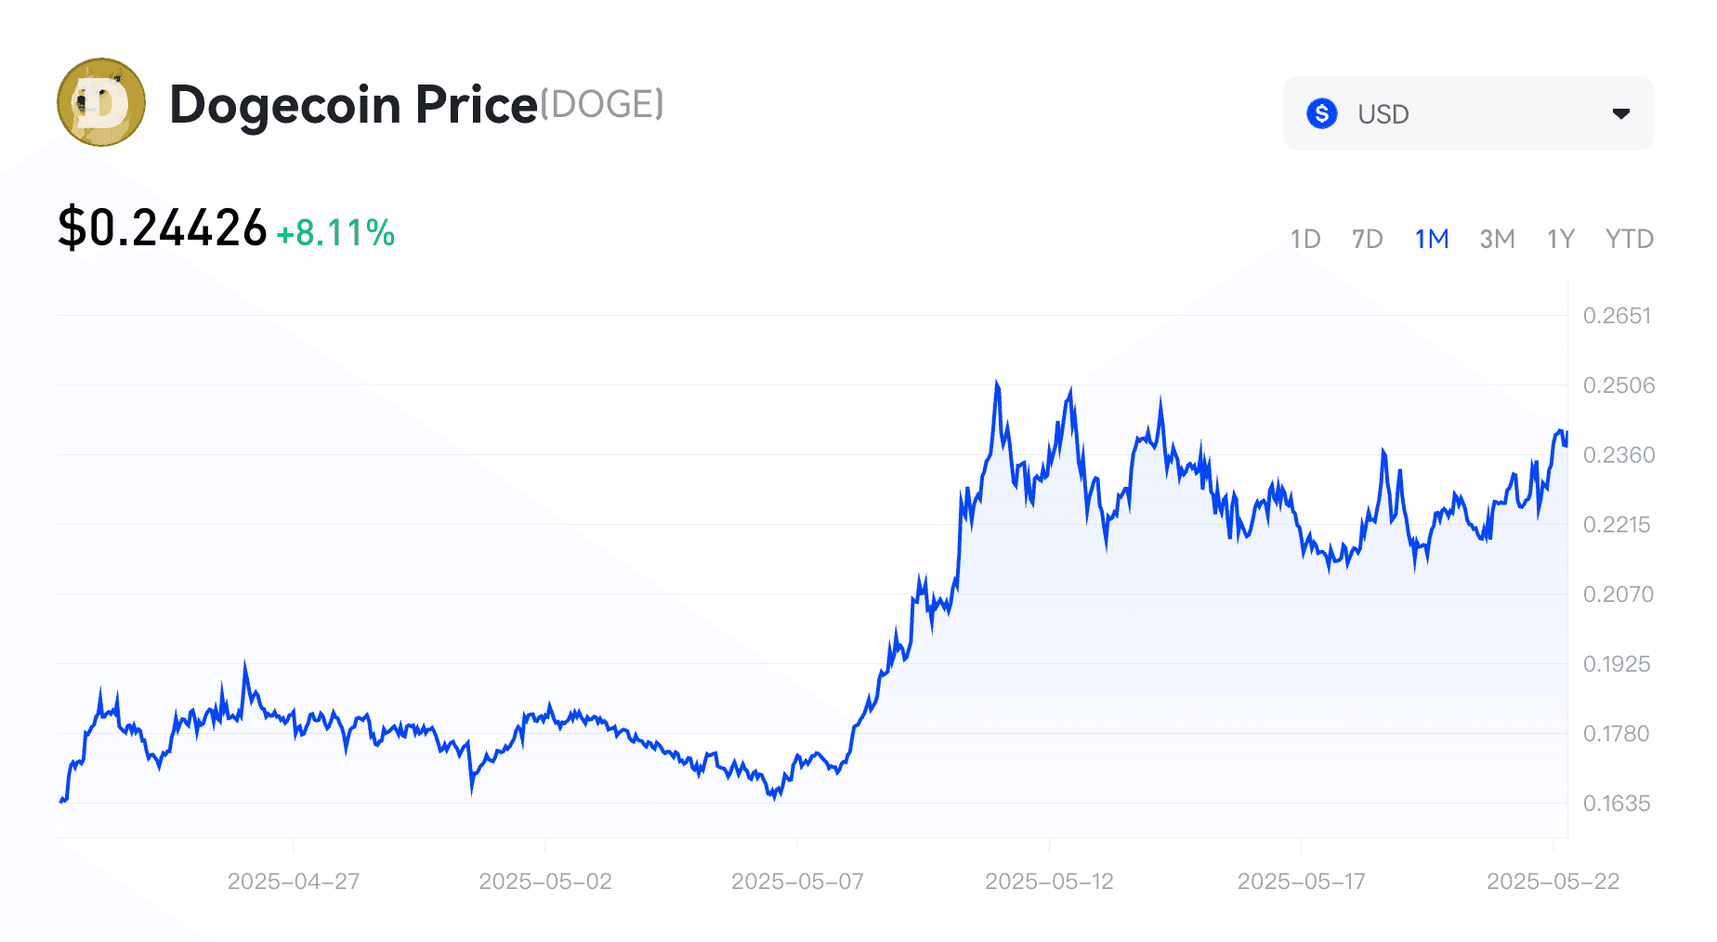Click the Dogecoin Price heading
The width and height of the screenshot is (1717, 942).
pyautogui.click(x=354, y=104)
